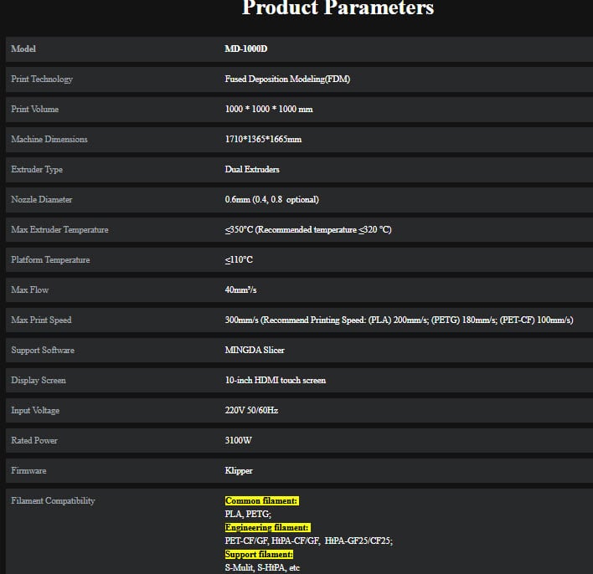Screen dimensions: 593x574
Task: Click the Klipper firmware value
Action: [239, 471]
